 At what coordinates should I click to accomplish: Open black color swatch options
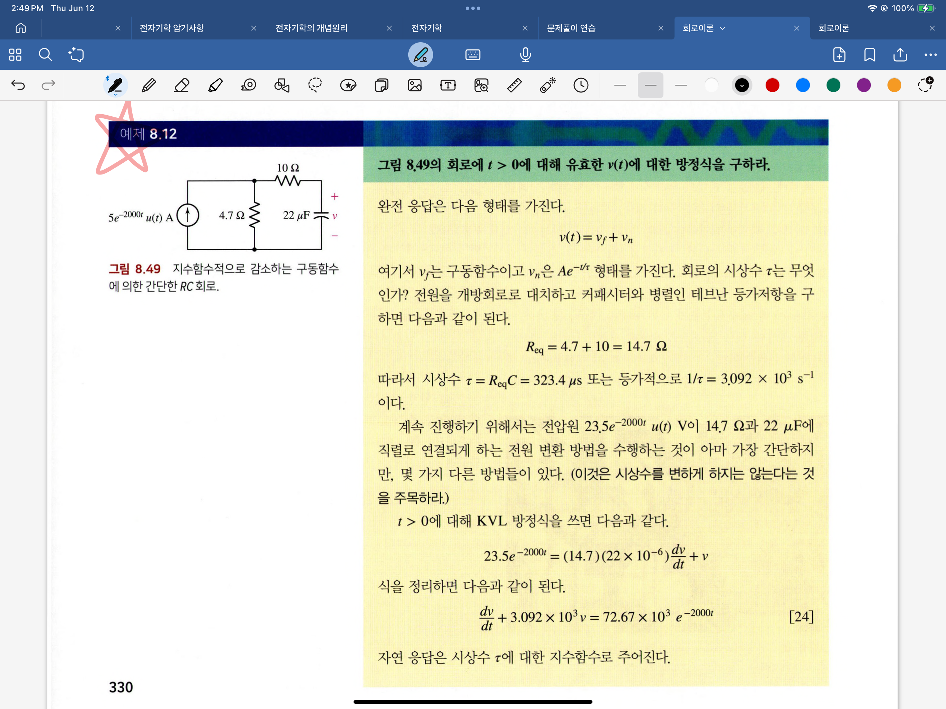742,85
